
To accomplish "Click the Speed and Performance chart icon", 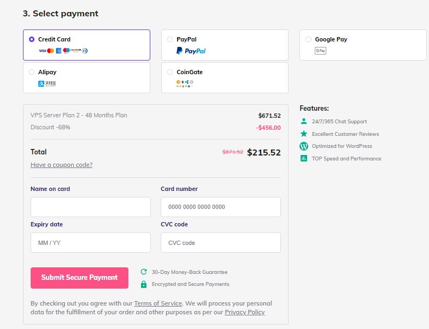I will point(304,158).
